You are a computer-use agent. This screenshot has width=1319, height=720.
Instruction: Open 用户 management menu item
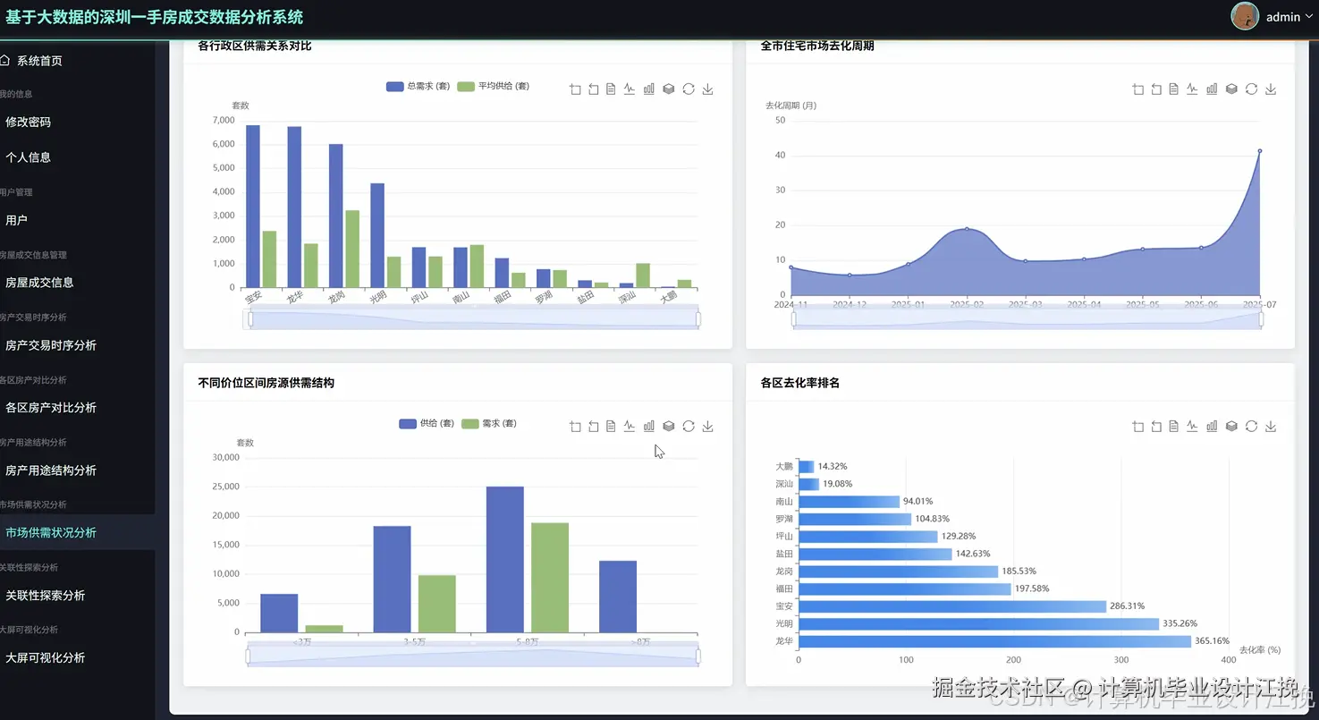tap(77, 220)
